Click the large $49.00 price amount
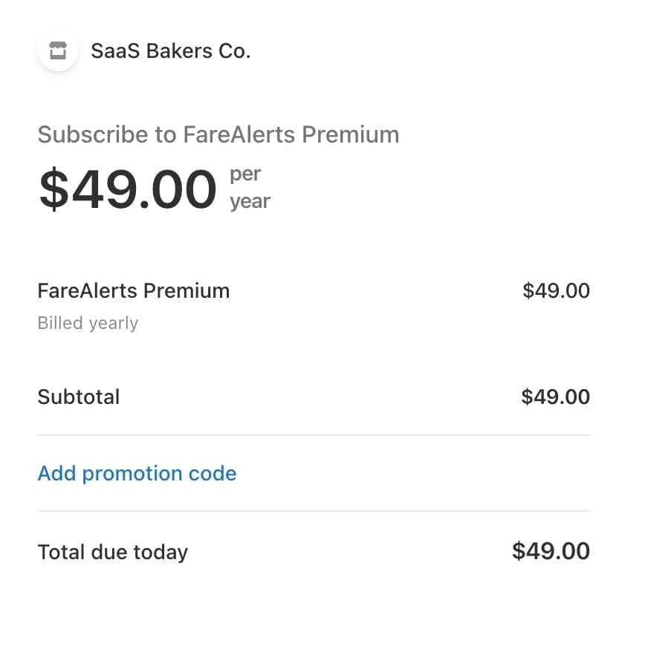The height and width of the screenshot is (652, 648). point(128,189)
